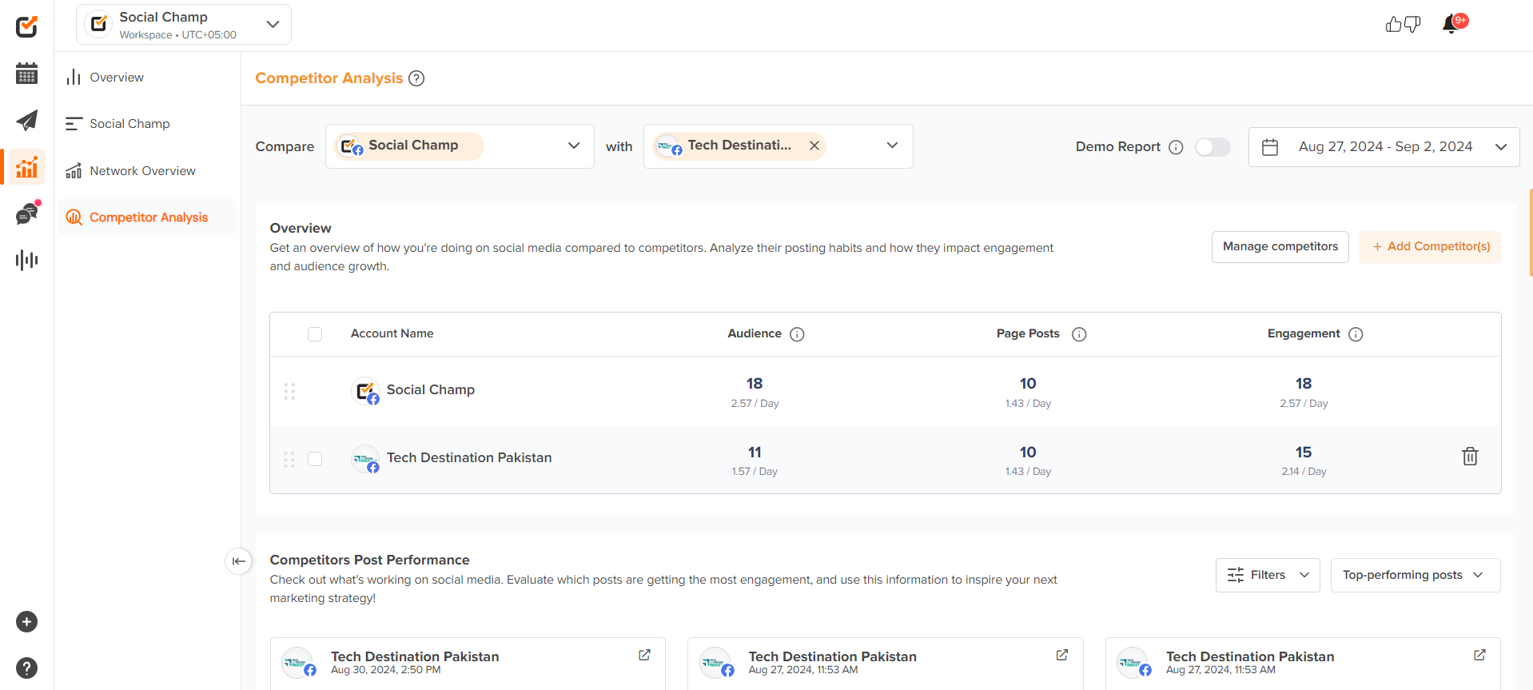Open the Top-performing posts dropdown
Screen dimensions: 1533x690
(1415, 575)
